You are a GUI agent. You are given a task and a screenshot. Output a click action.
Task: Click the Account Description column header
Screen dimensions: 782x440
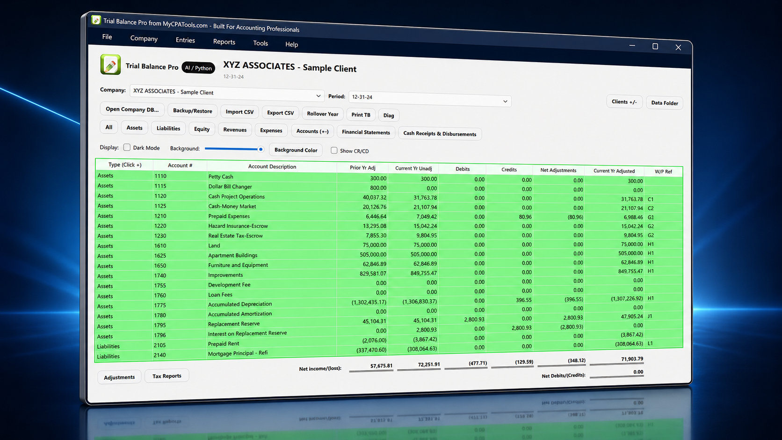(272, 166)
